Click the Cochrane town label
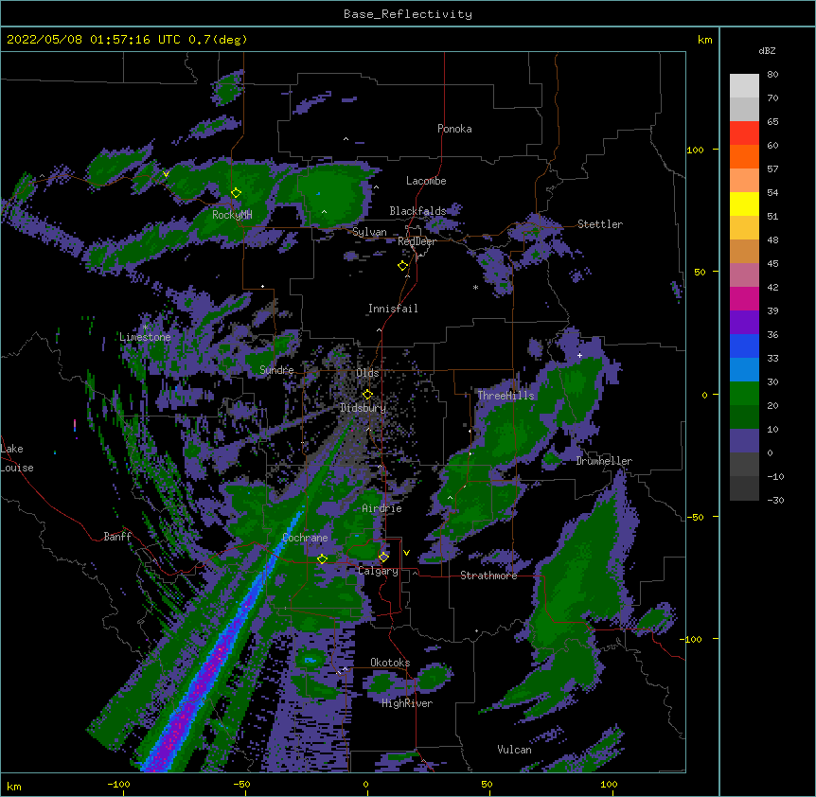This screenshot has height=797, width=816. (x=305, y=538)
